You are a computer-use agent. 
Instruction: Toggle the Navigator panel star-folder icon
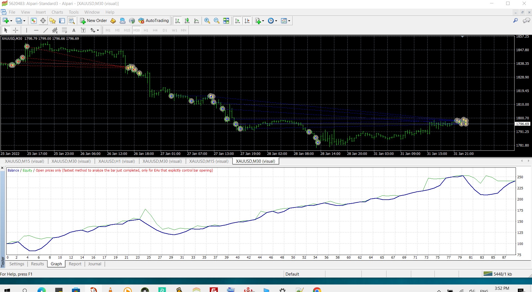[x=52, y=21]
